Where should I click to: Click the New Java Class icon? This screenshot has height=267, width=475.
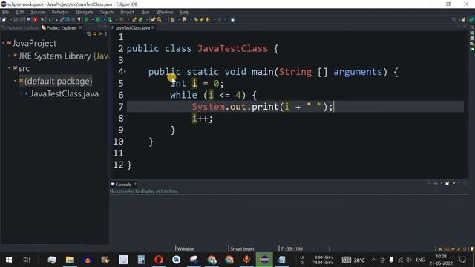pyautogui.click(x=140, y=19)
